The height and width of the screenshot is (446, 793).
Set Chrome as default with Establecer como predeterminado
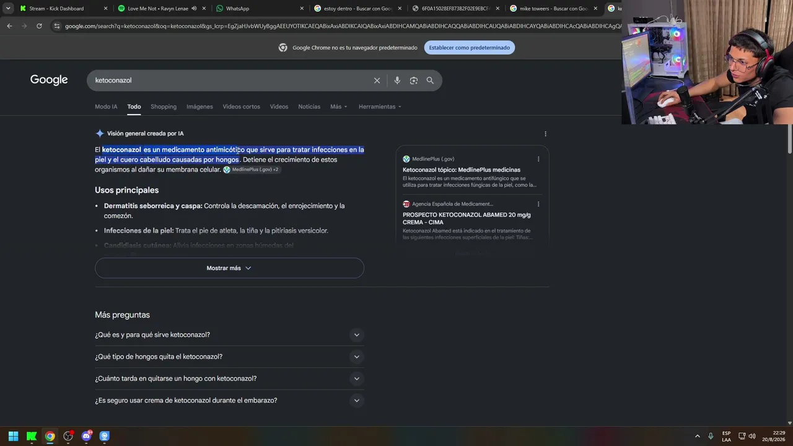[x=470, y=48]
